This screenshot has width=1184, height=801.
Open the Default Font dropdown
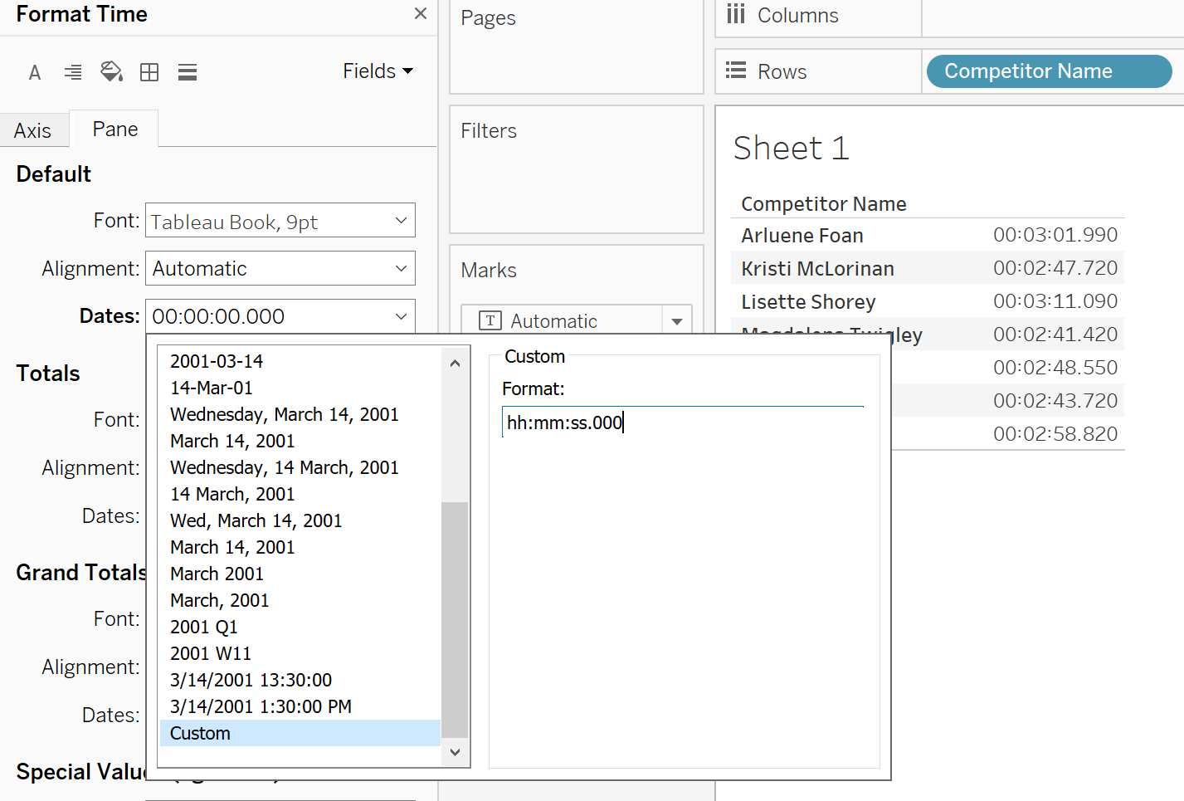tap(280, 221)
